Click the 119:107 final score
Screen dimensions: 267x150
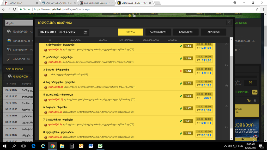206,110
